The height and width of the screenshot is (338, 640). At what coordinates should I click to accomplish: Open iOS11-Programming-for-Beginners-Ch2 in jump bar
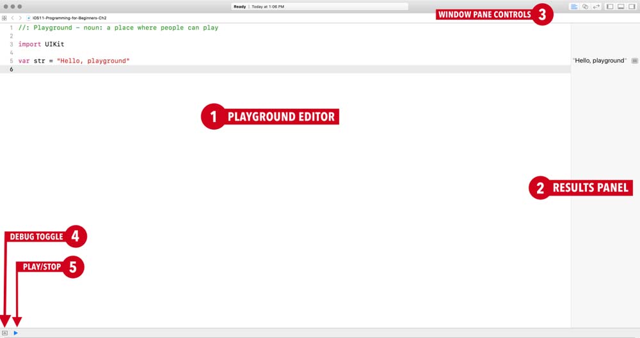tap(69, 18)
